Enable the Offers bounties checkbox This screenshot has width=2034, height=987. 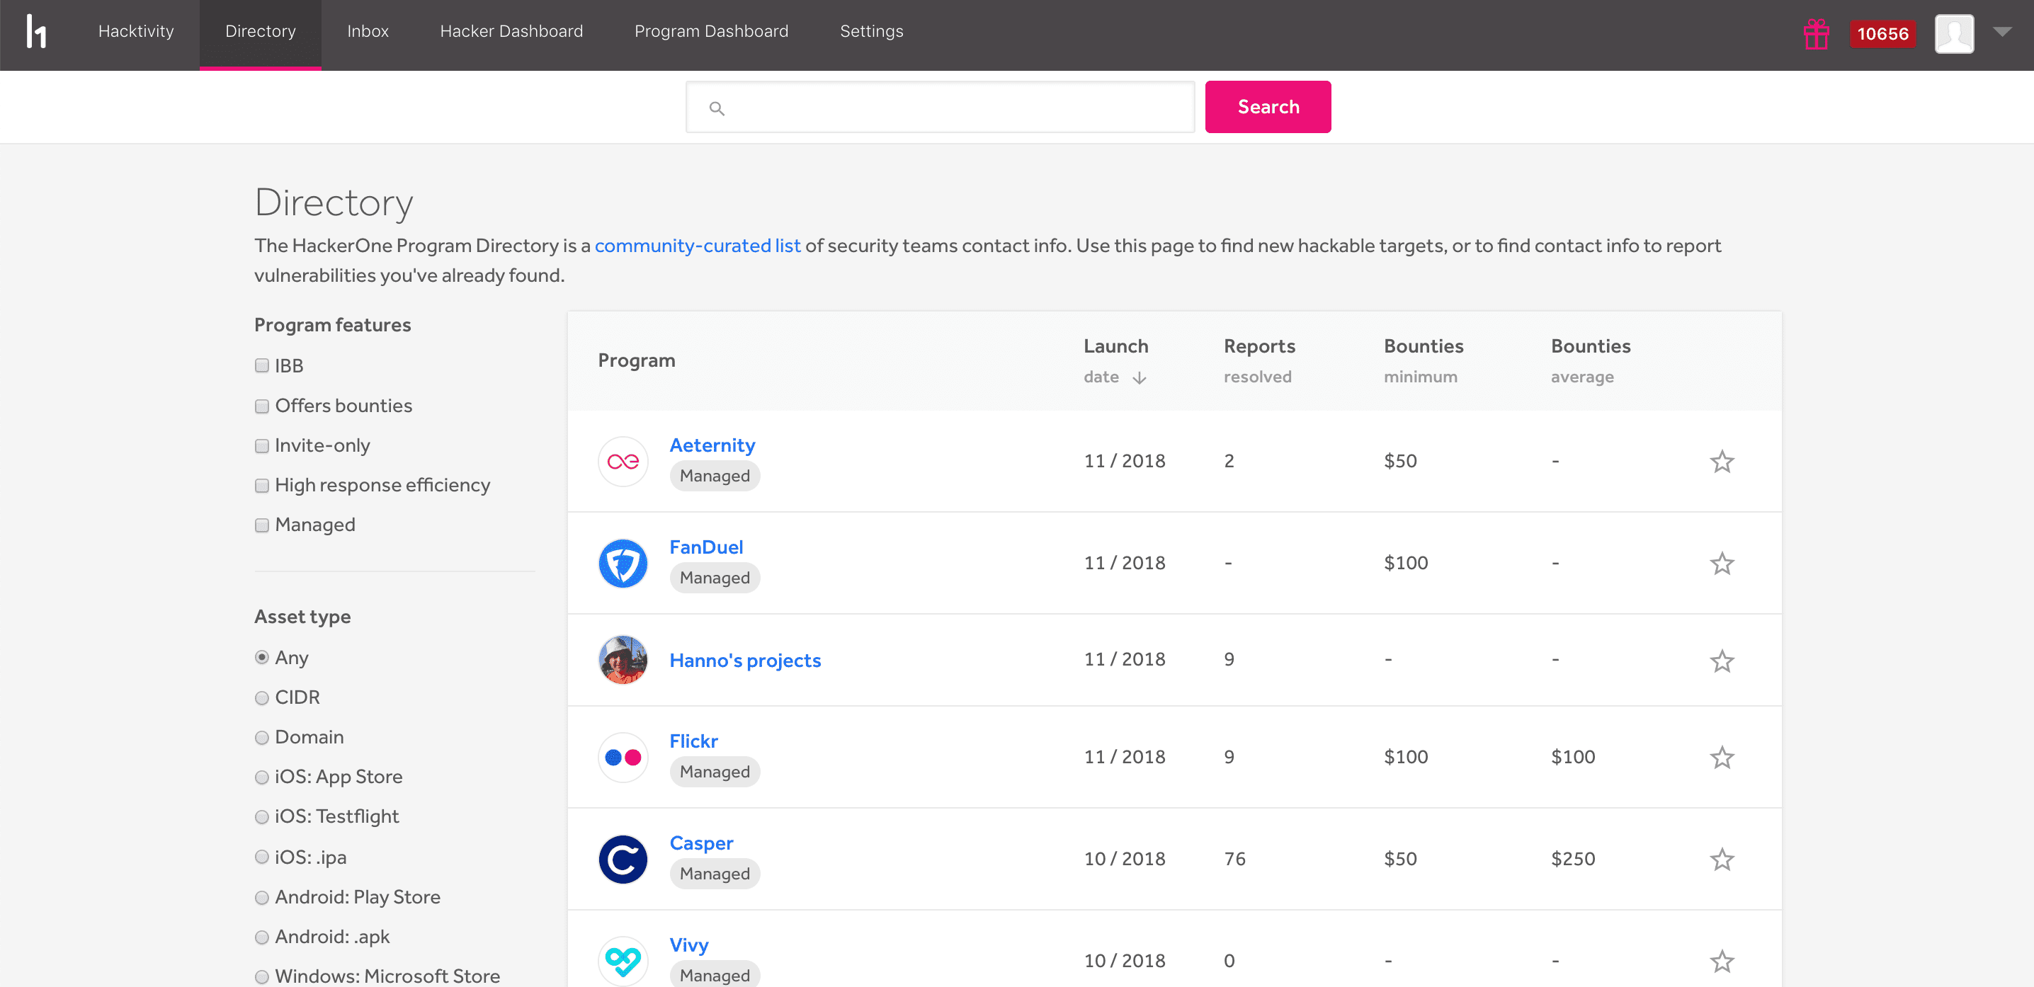click(x=262, y=406)
